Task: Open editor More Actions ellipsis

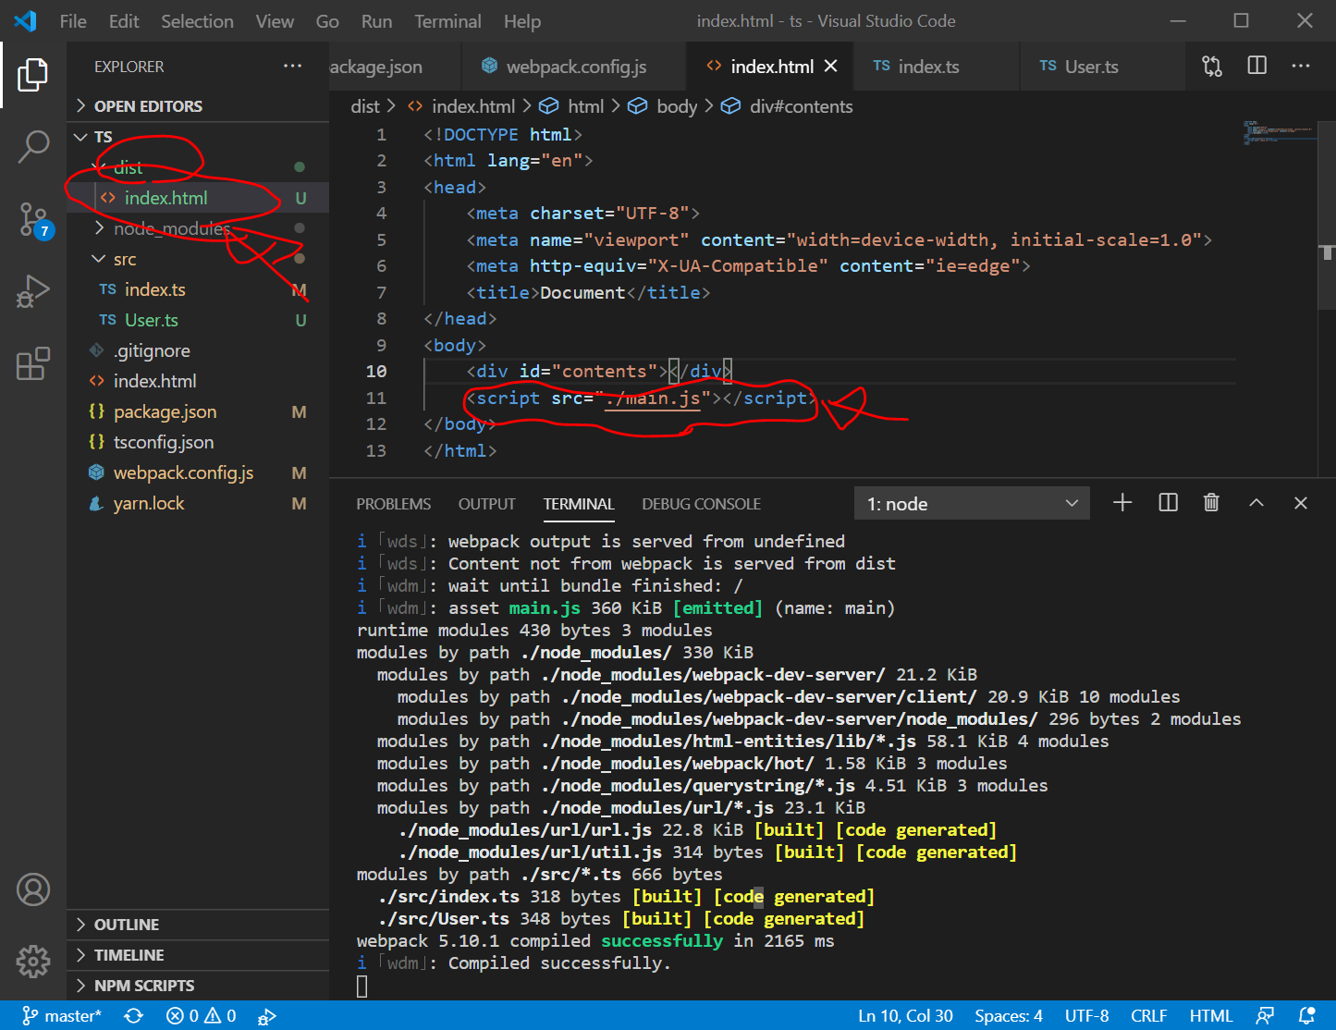Action: pos(1301,66)
